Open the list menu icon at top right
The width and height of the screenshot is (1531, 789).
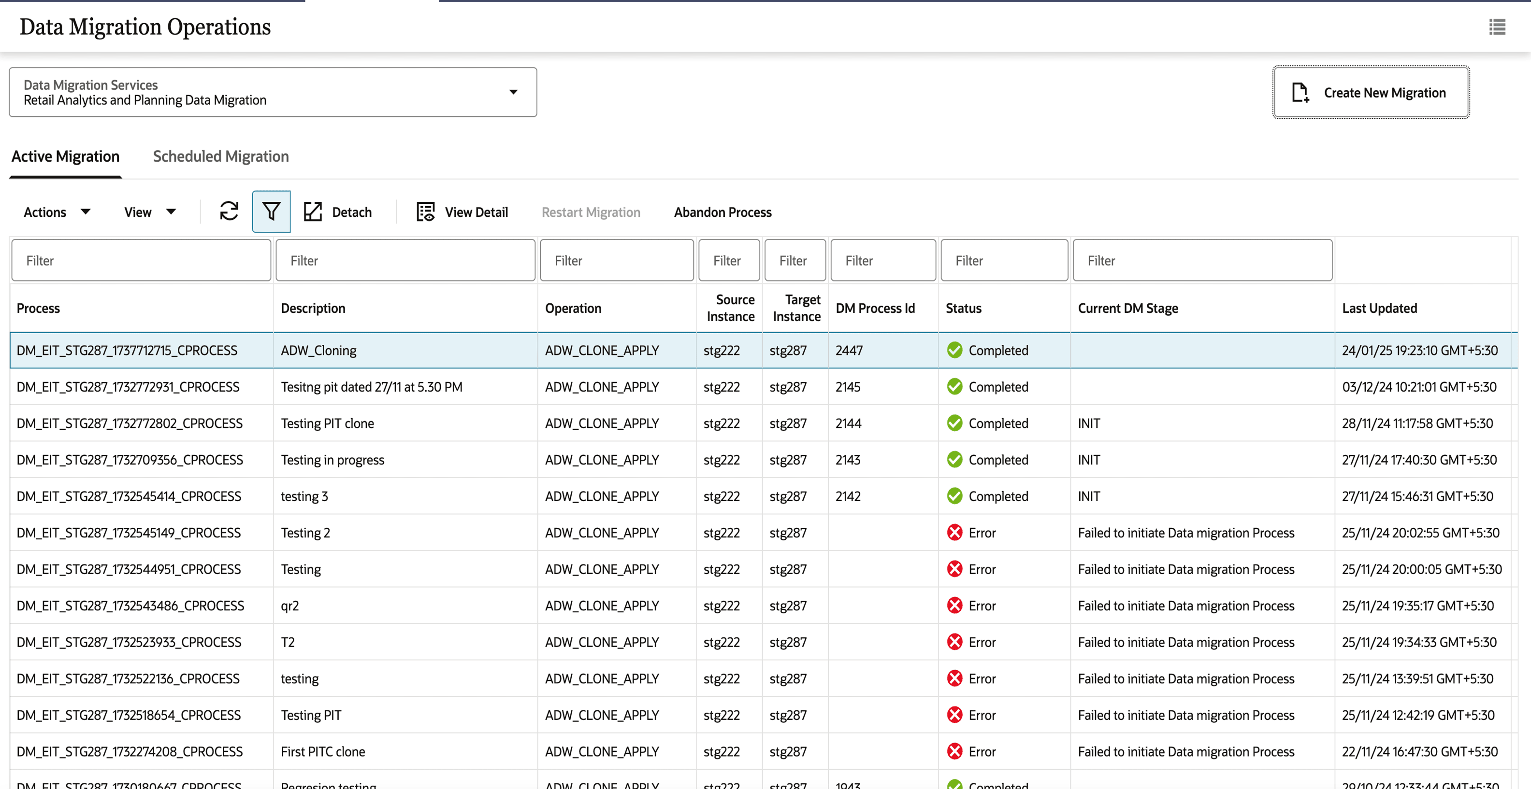tap(1497, 27)
